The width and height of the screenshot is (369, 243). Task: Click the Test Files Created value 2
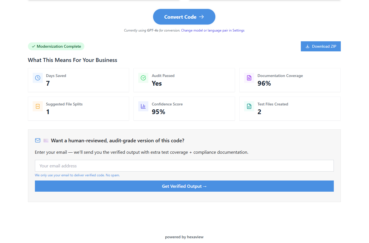[x=259, y=112]
